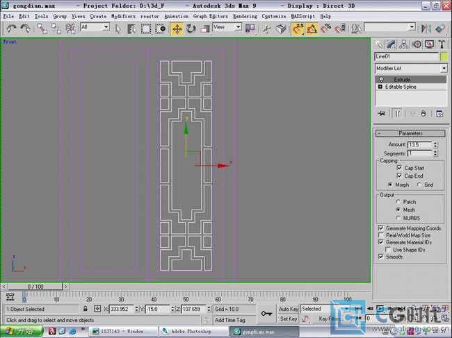Click the Segments spinner arrows
Screen dimensions: 452x338
(x=435, y=153)
